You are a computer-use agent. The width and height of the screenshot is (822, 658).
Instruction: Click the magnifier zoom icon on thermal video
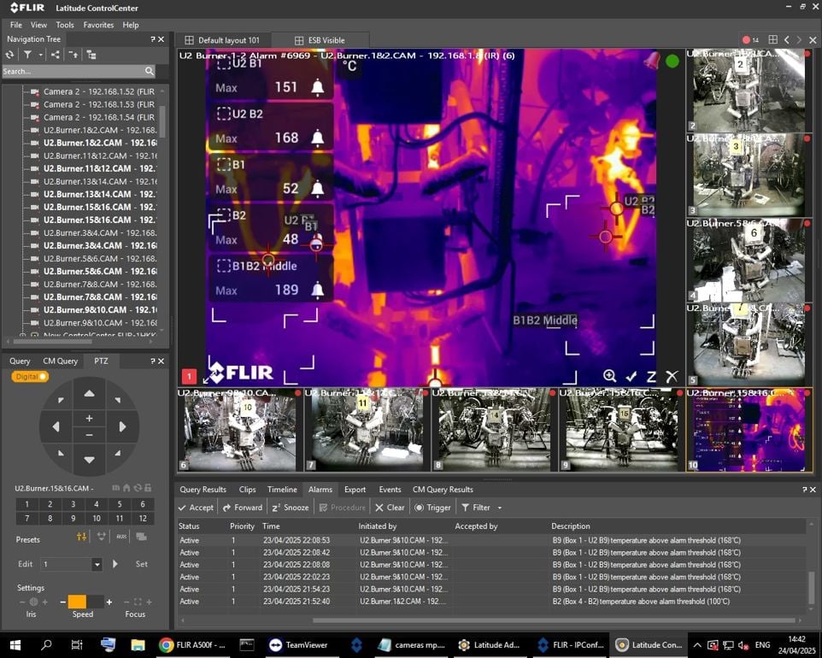pyautogui.click(x=609, y=376)
